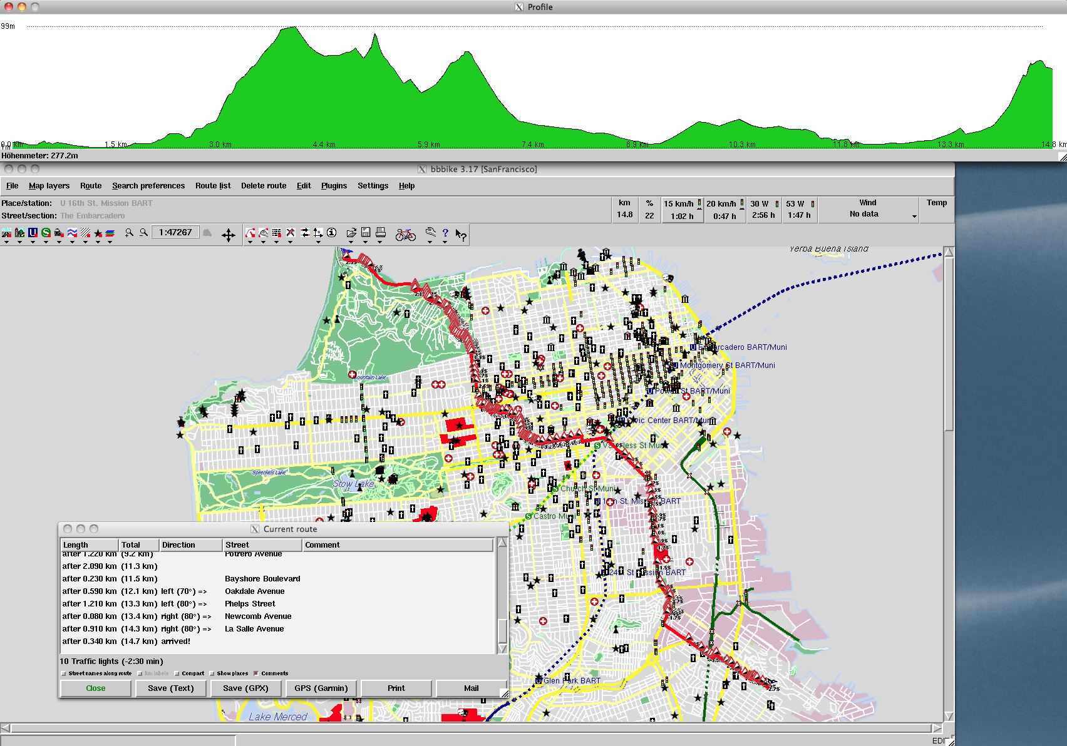This screenshot has width=1067, height=746.
Task: Click Print button in Current route window
Action: pos(396,688)
